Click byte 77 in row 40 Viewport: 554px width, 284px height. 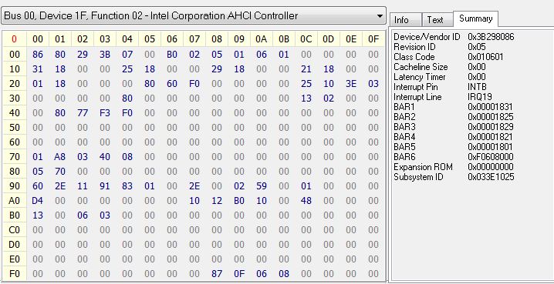click(x=83, y=113)
